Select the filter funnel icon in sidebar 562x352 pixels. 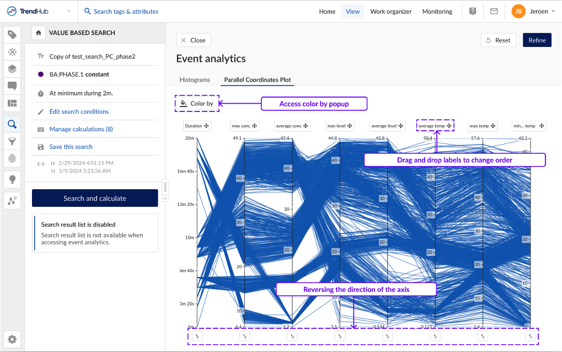[x=12, y=142]
